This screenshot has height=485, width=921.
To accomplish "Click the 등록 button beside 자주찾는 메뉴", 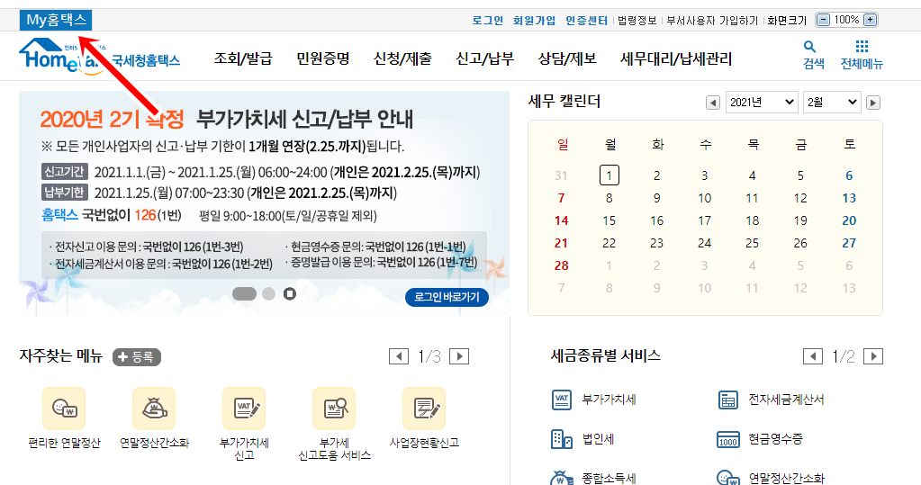I will pos(137,356).
